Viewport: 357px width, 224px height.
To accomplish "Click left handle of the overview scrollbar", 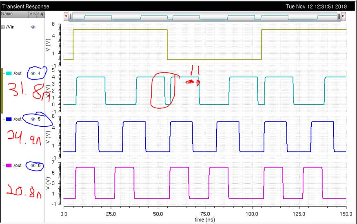I will tap(71, 16).
